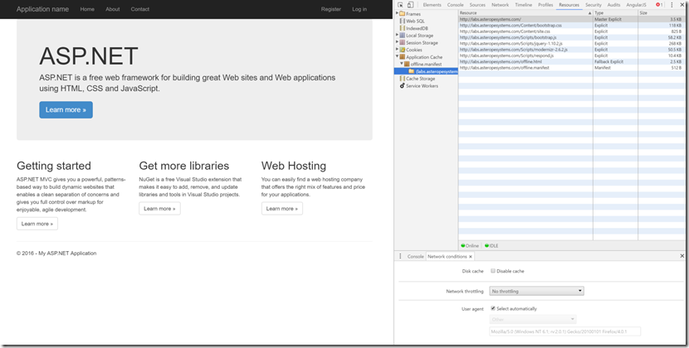Click Learn more under Getting started

[37, 224]
